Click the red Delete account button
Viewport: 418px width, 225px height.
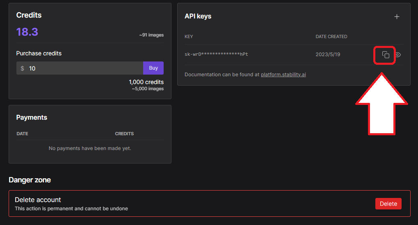click(388, 204)
